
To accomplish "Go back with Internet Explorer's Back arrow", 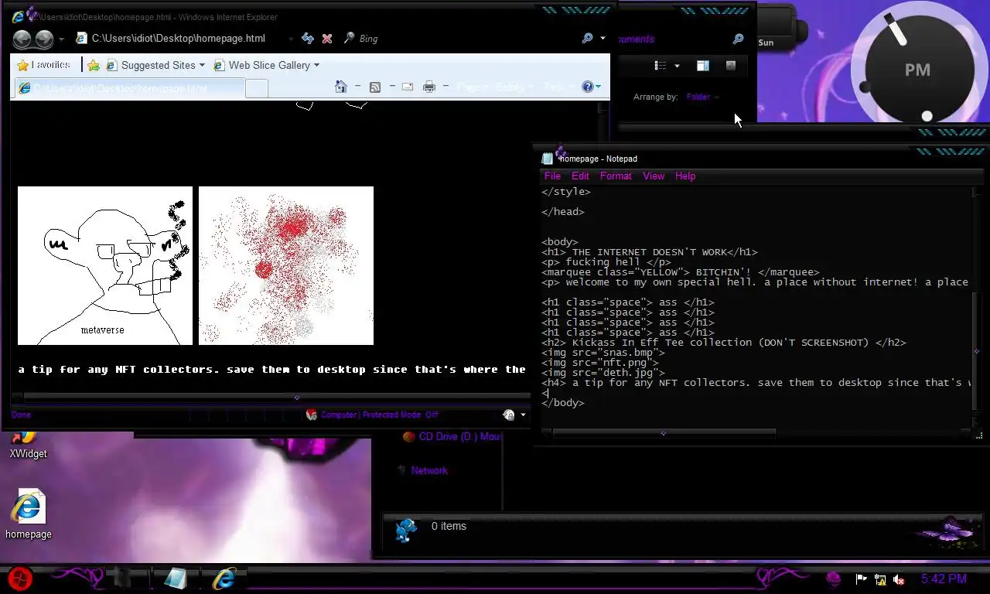I will pyautogui.click(x=22, y=39).
